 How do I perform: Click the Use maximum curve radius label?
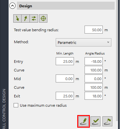click(43, 105)
